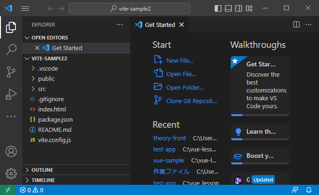Open the Learn the Fundamentals walkthrough
This screenshot has height=195, width=319.
pos(260,132)
